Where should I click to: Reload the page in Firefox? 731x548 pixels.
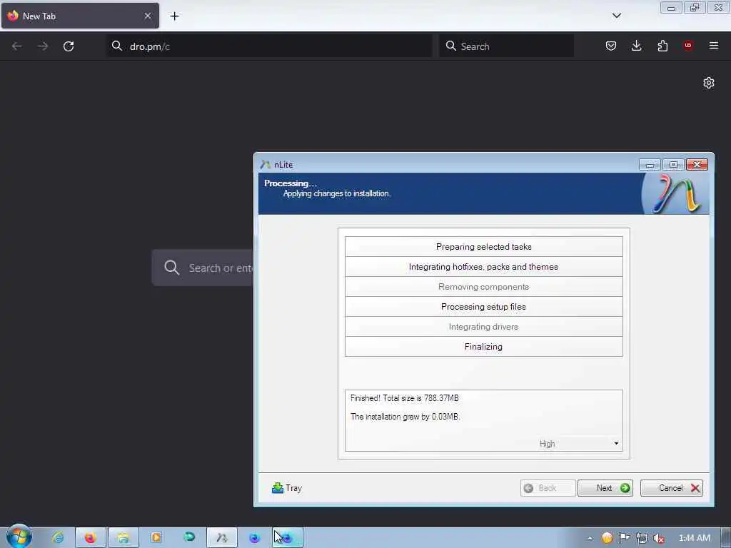point(69,46)
